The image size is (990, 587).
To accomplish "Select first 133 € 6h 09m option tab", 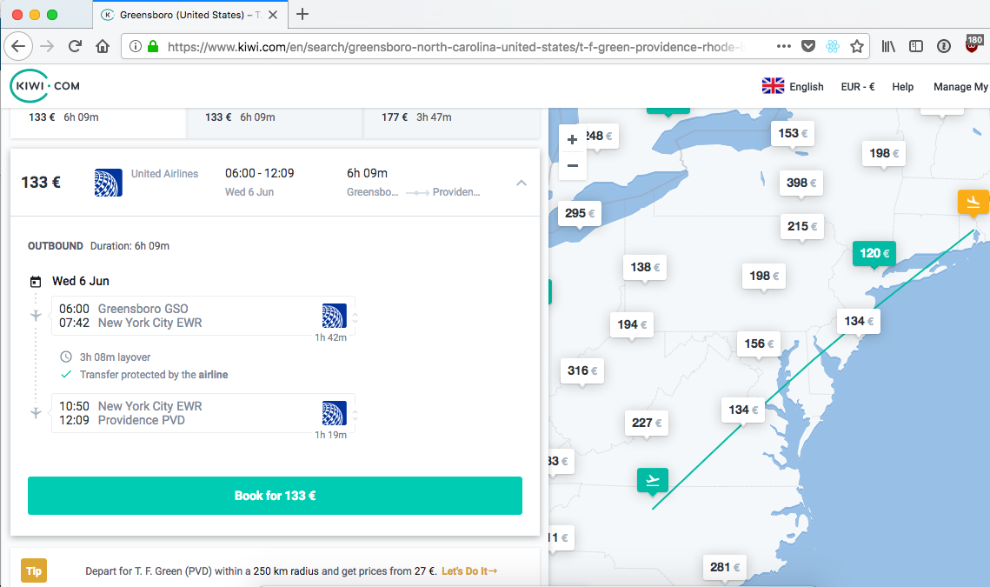I will click(98, 123).
